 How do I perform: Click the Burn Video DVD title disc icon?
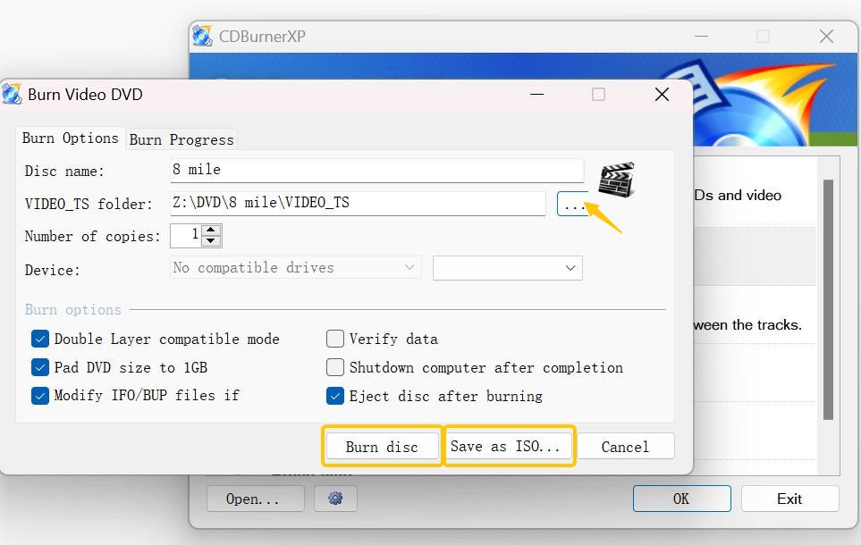pos(13,95)
